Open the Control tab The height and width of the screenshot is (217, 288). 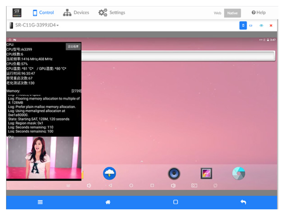[43, 13]
